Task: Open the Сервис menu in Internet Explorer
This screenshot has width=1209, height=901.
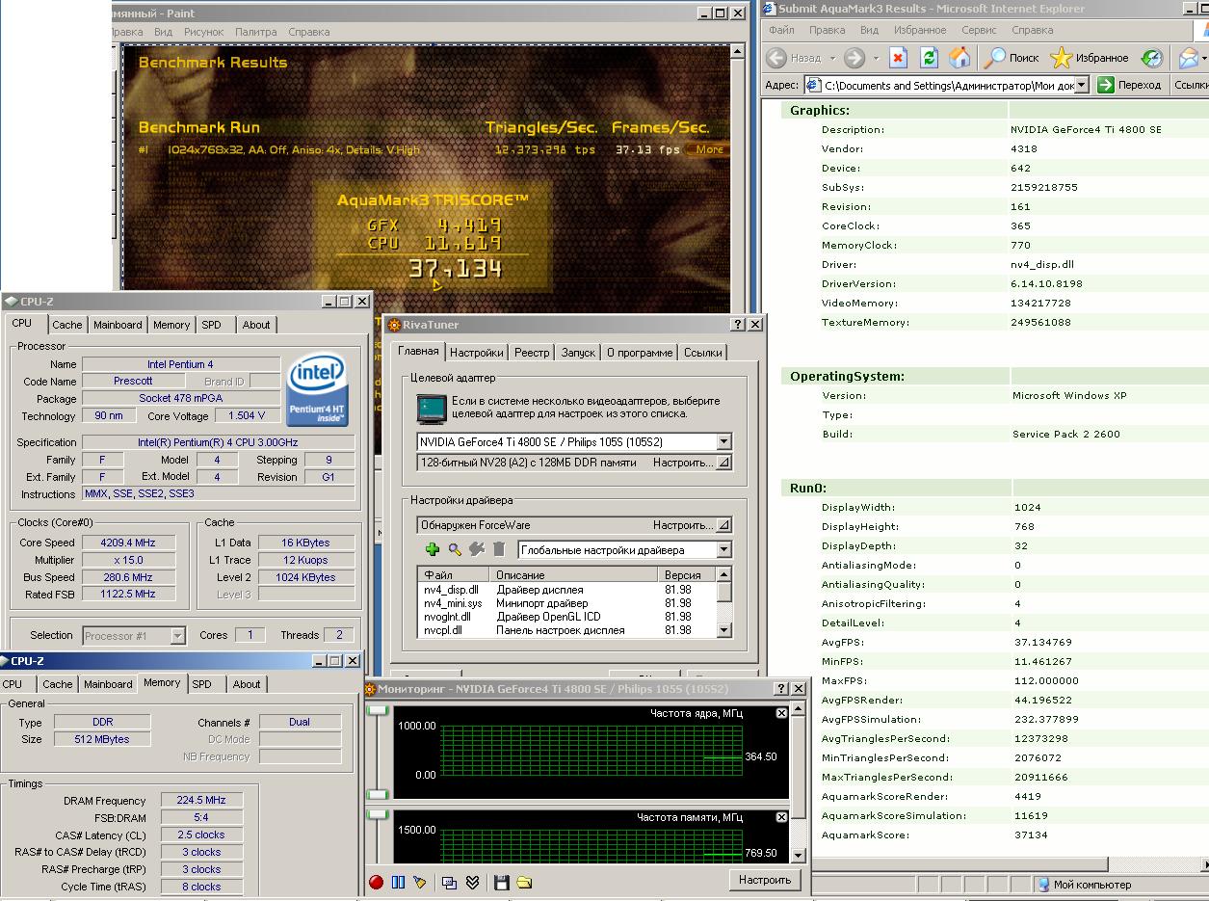Action: (979, 30)
